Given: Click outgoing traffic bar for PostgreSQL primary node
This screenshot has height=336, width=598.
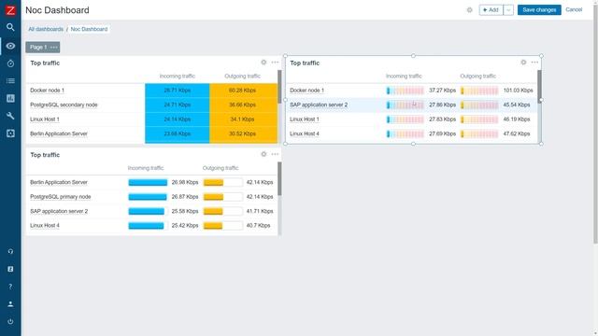Looking at the screenshot, I should coord(223,197).
